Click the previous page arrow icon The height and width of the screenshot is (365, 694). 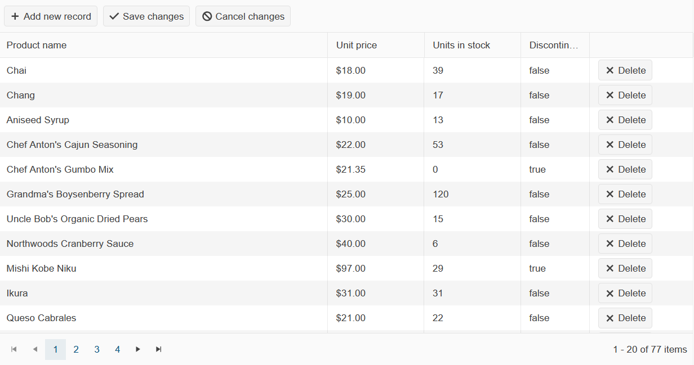pos(35,349)
